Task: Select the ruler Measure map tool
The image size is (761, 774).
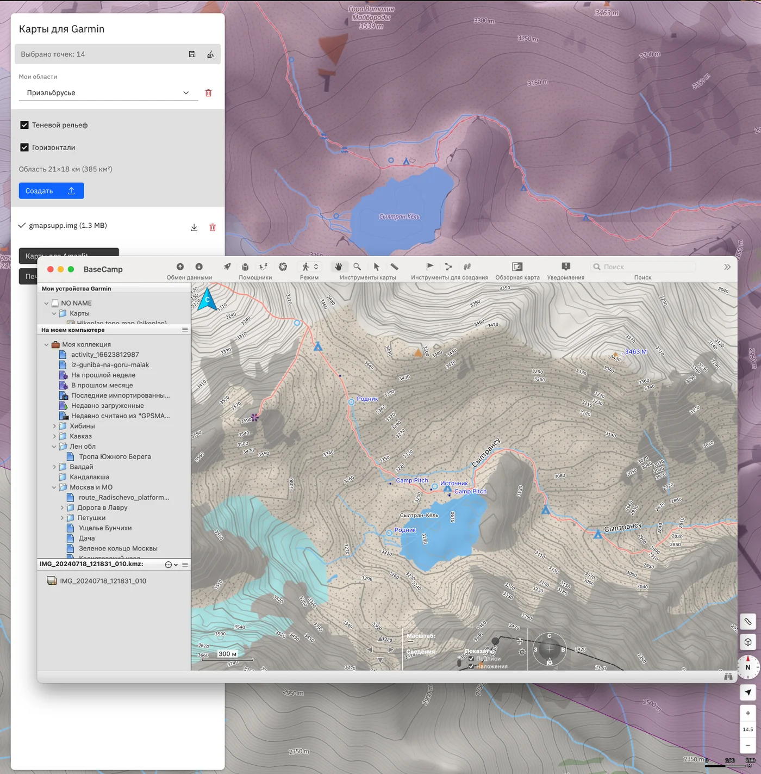Action: point(395,267)
